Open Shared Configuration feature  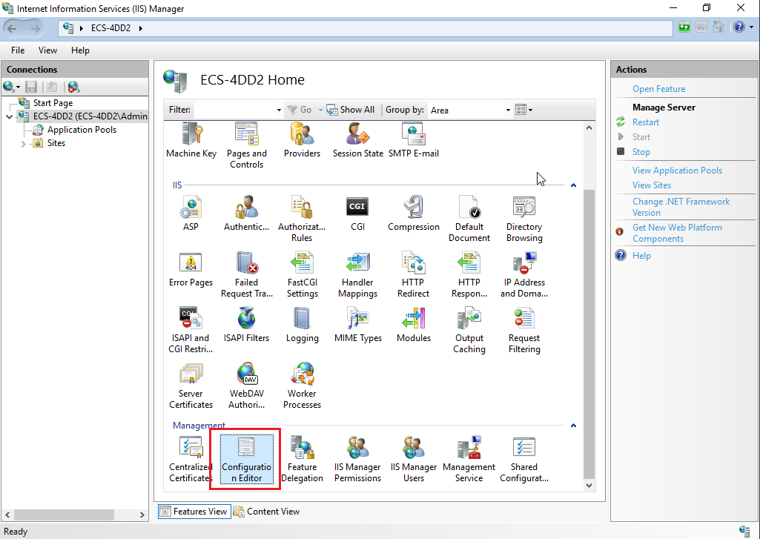pyautogui.click(x=524, y=459)
